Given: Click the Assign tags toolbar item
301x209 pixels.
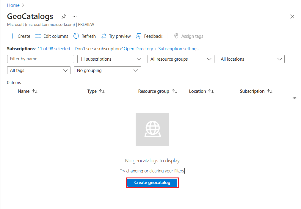Looking at the screenshot, I should click(189, 36).
